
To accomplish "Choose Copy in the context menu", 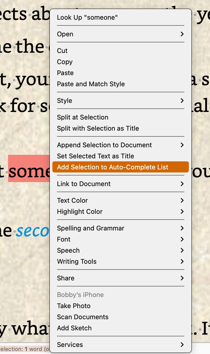I will (x=120, y=62).
